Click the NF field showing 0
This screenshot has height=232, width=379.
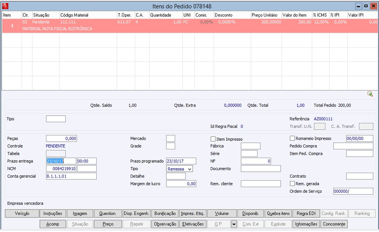coord(256,161)
